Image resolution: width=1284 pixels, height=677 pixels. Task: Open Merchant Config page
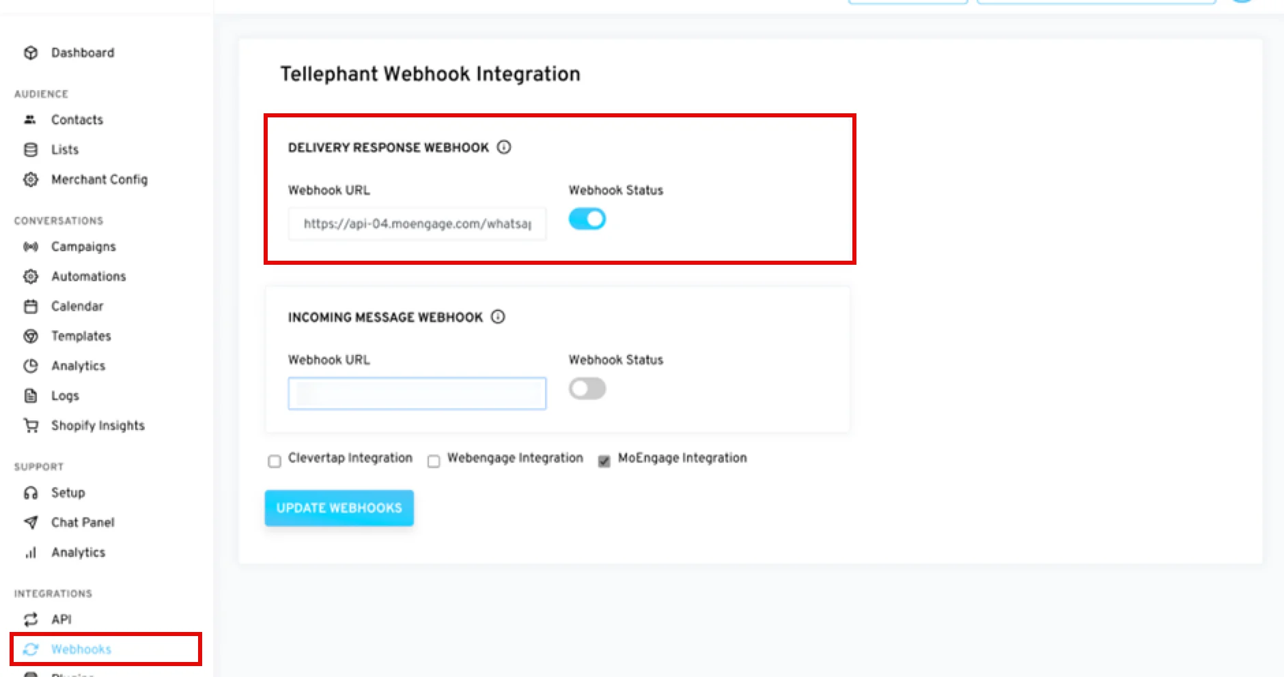tap(100, 179)
